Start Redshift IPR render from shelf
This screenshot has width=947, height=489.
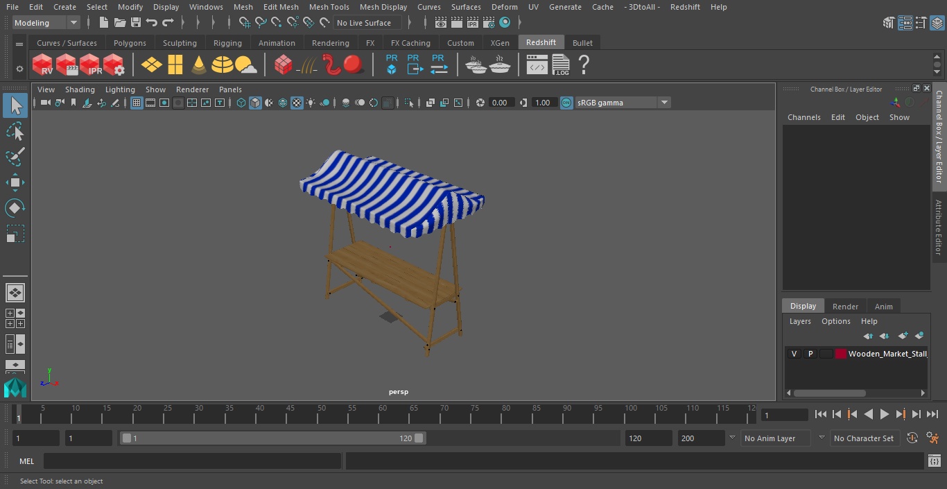click(89, 65)
